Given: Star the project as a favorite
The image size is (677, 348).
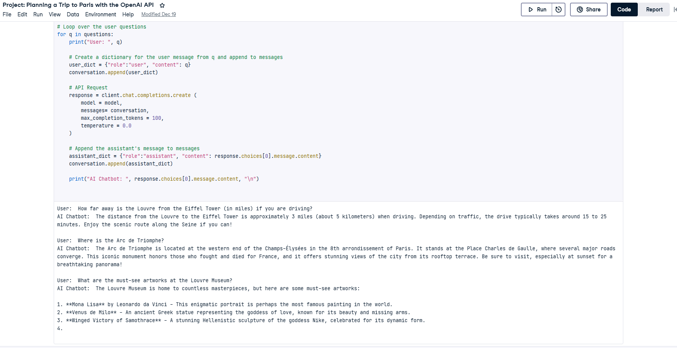Looking at the screenshot, I should [162, 5].
